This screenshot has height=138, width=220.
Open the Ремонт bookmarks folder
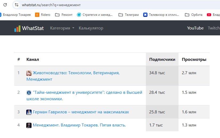(x=64, y=15)
